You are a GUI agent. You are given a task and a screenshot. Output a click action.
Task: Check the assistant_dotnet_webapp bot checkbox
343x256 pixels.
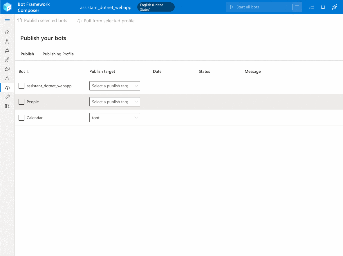[21, 86]
